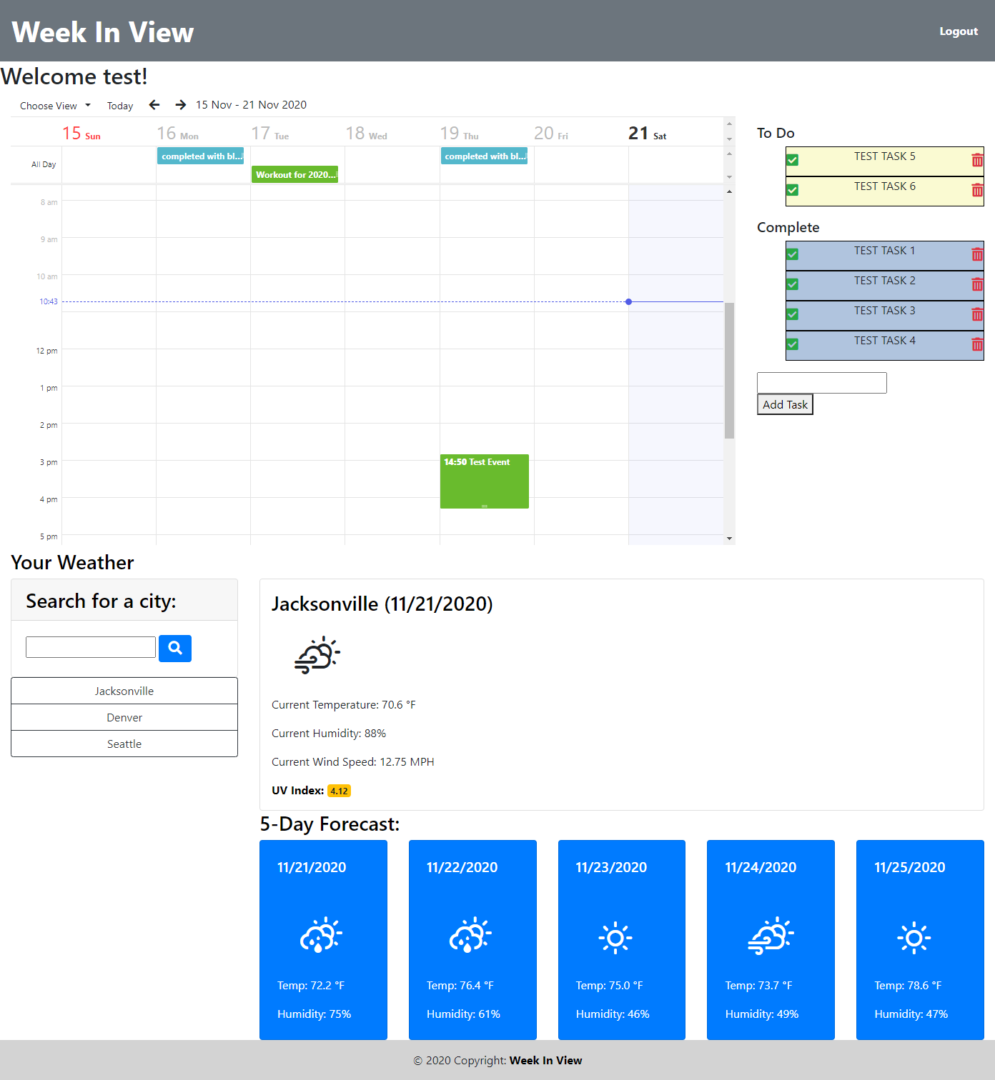Screen dimensions: 995x1080
Task: Go to previous week with left arrow
Action: (x=154, y=105)
